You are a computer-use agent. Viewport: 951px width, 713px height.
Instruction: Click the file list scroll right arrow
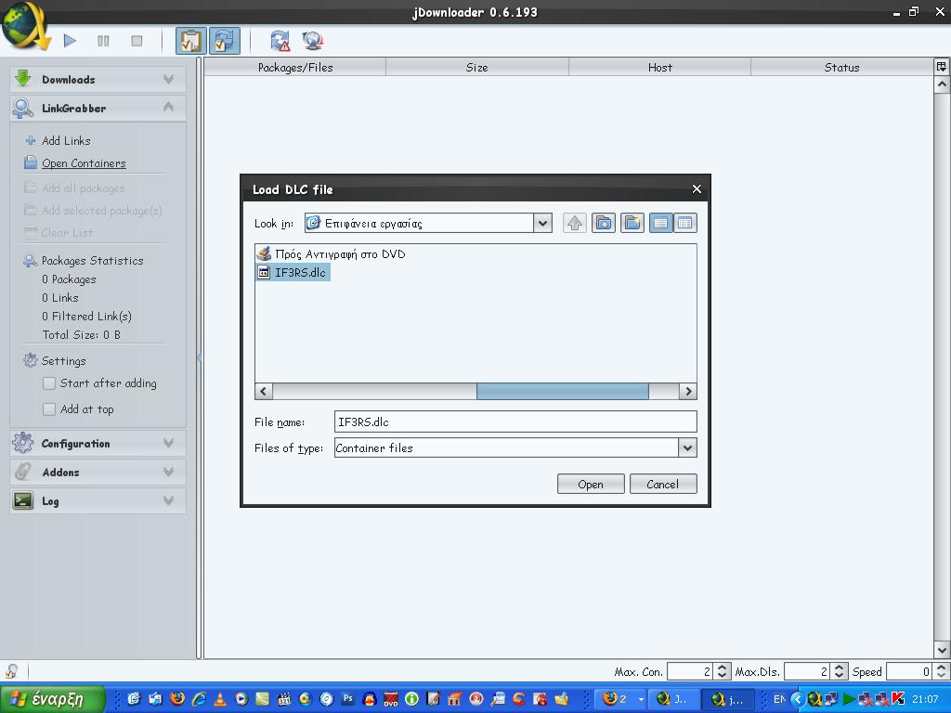(x=688, y=391)
